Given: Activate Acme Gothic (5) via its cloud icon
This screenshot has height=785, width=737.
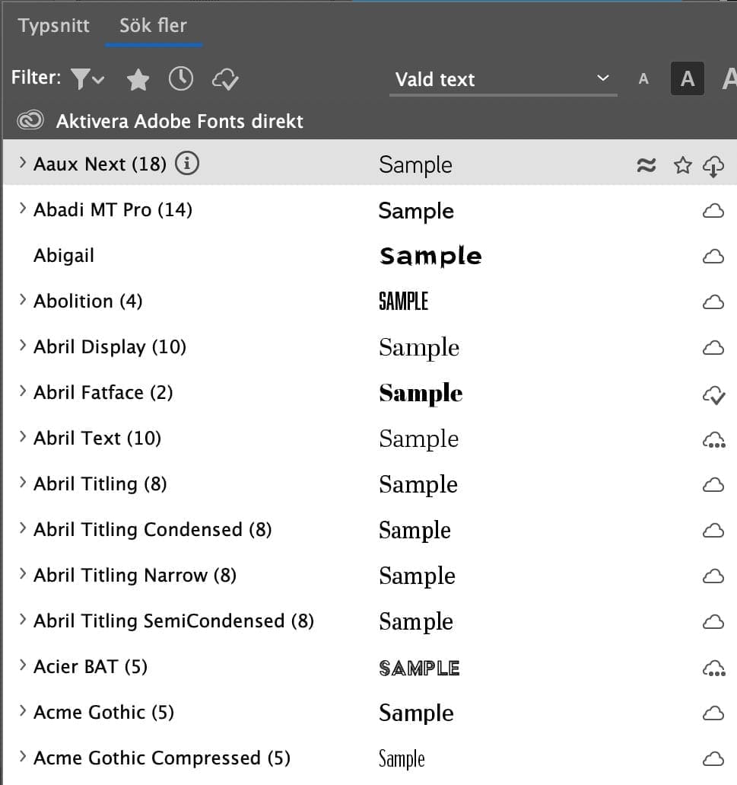Looking at the screenshot, I should [713, 713].
